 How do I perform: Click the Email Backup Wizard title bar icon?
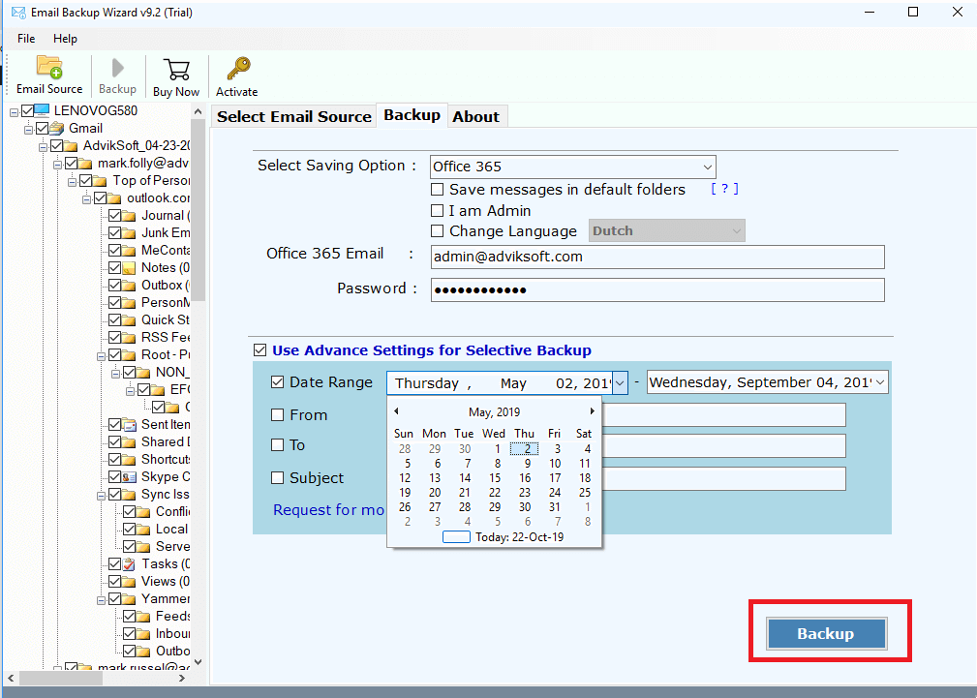click(18, 13)
